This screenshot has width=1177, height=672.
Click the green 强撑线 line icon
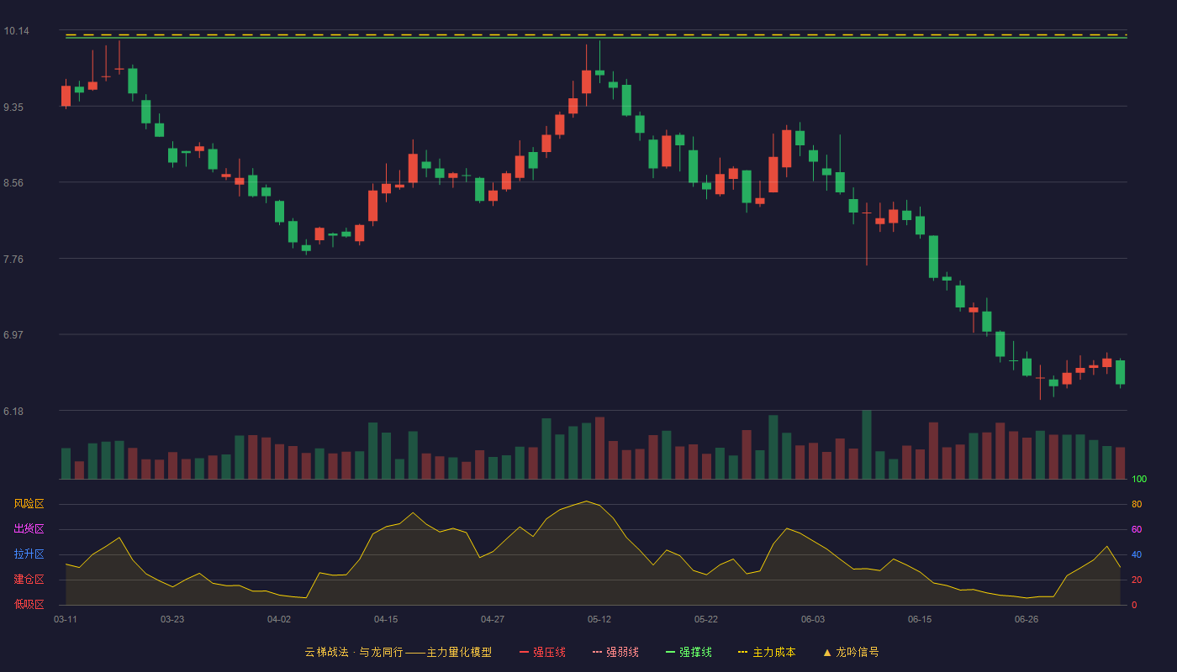[x=670, y=652]
